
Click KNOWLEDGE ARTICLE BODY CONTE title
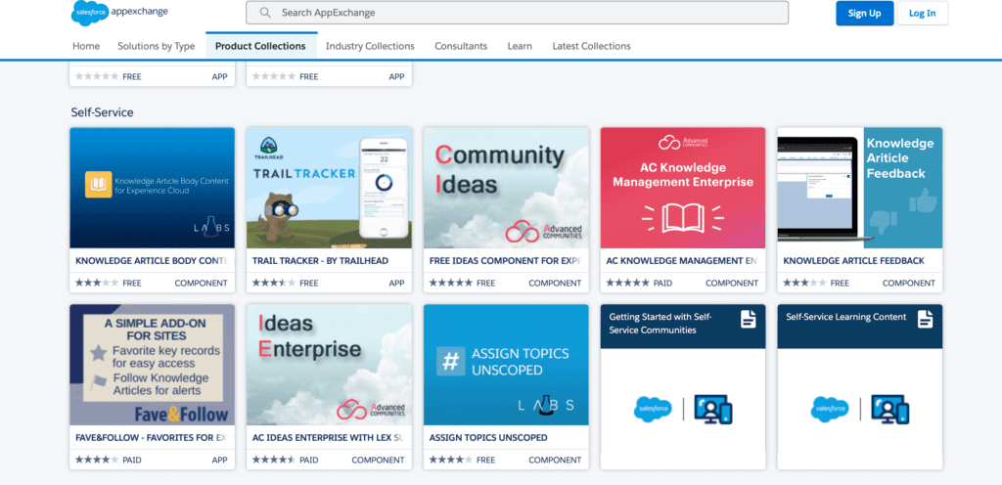[x=152, y=261]
